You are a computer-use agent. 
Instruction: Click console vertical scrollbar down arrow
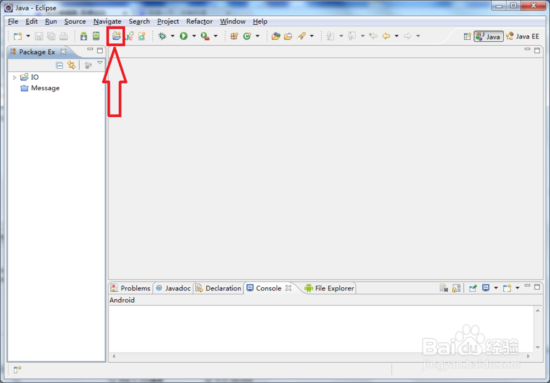point(538,348)
